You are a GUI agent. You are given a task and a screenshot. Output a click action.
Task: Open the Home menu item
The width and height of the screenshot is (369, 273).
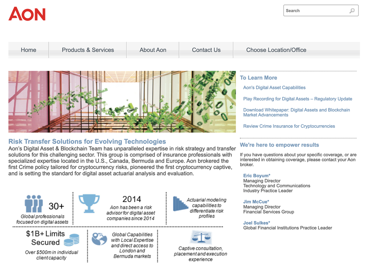click(x=28, y=50)
